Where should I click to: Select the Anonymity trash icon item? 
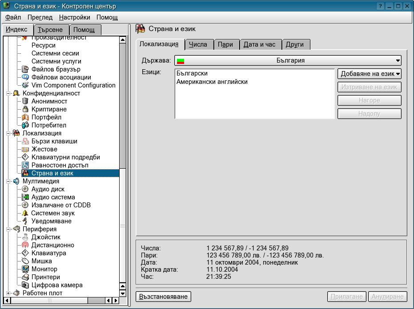[25, 101]
